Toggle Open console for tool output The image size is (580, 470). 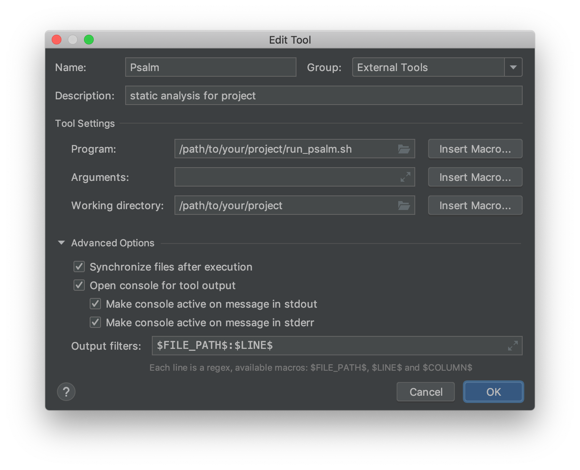(79, 285)
